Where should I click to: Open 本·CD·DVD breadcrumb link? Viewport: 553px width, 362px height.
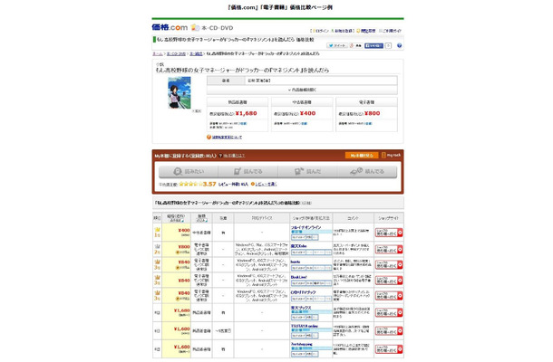coord(176,54)
